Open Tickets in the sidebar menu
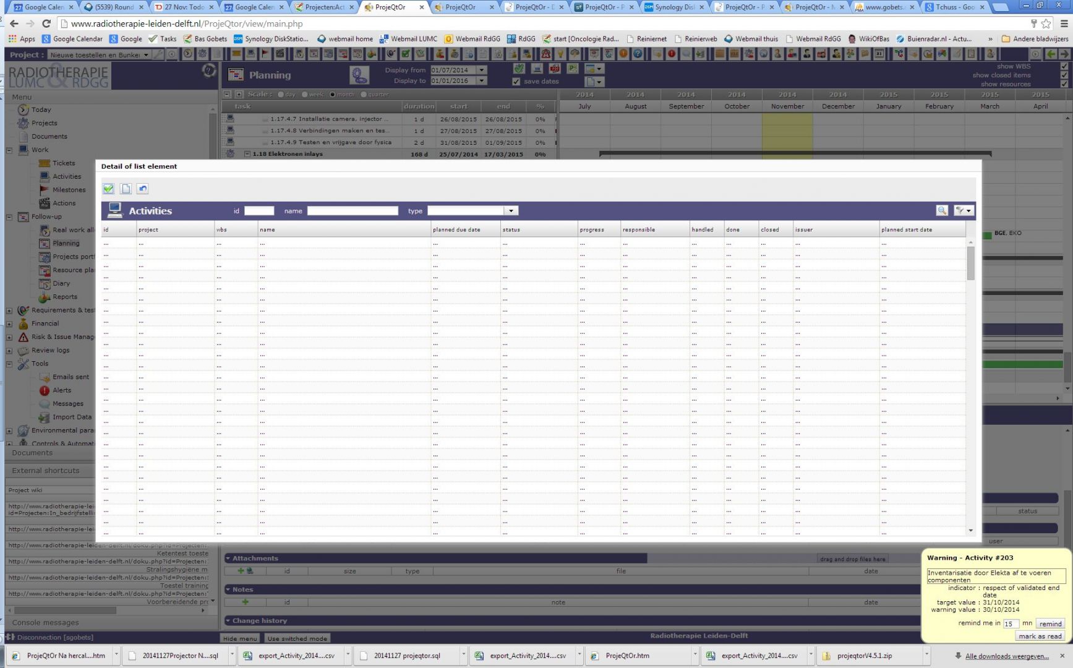 point(64,163)
